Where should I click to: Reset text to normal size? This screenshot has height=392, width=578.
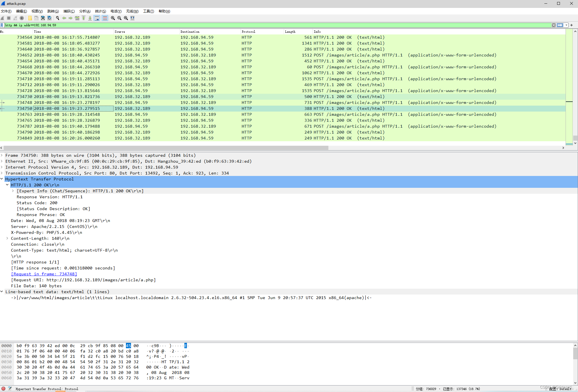coord(126,18)
